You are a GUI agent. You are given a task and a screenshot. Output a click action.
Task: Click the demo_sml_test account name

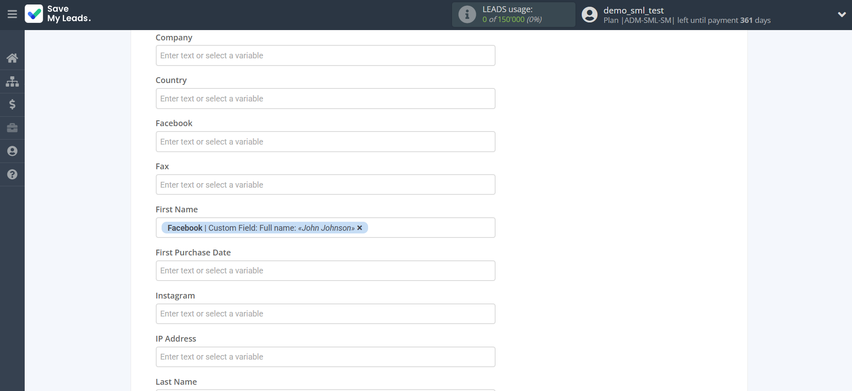click(x=633, y=10)
